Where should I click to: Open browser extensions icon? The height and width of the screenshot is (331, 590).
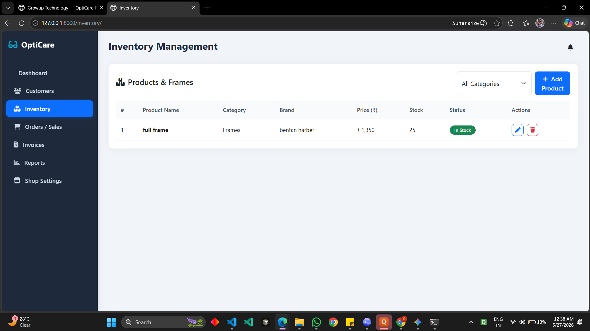coord(511,23)
